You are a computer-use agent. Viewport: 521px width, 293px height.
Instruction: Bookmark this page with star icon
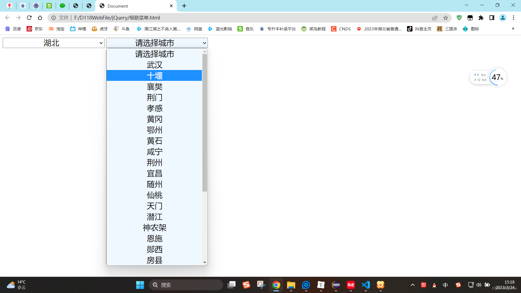coord(446,18)
